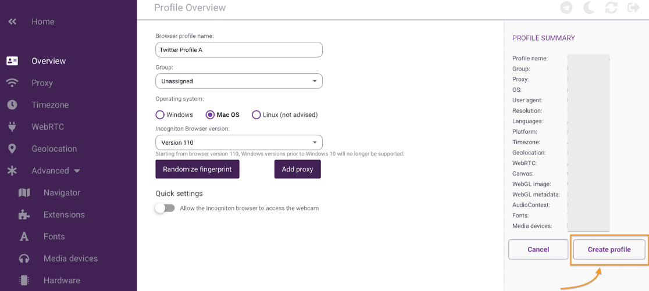The image size is (649, 291).
Task: Click the Telegram paper plane icon
Action: point(566,8)
